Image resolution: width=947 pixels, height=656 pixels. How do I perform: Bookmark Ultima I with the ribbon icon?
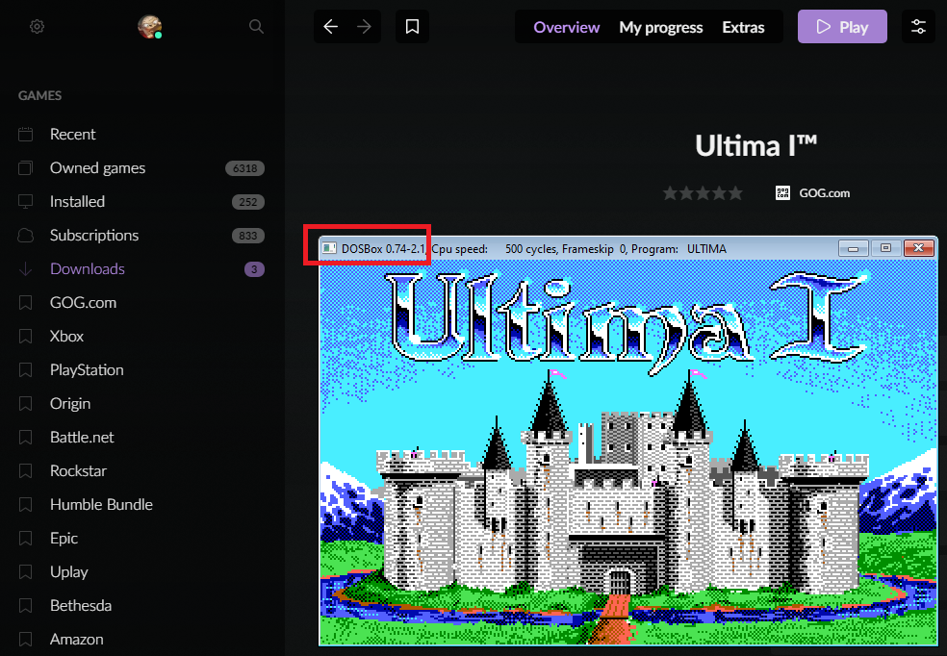(412, 26)
